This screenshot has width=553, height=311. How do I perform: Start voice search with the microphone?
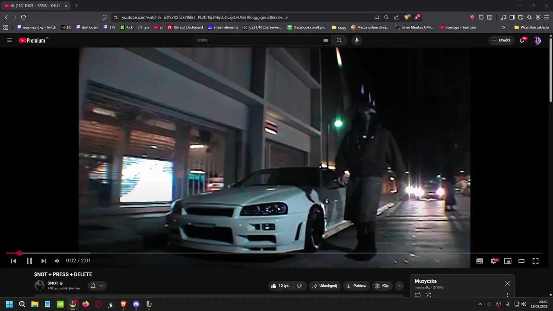click(356, 40)
